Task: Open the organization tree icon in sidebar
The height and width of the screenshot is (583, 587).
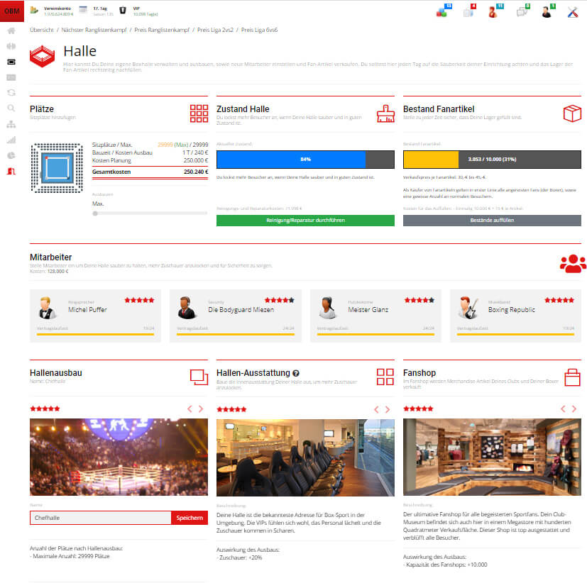Action: tap(11, 124)
